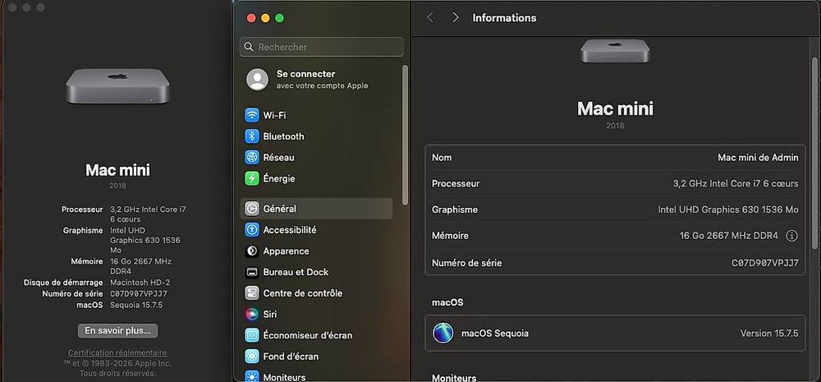The width and height of the screenshot is (821, 382).
Task: Go back with left chevron
Action: (x=430, y=18)
